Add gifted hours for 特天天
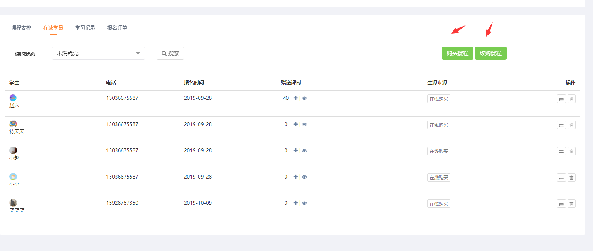The height and width of the screenshot is (251, 593). coord(296,124)
